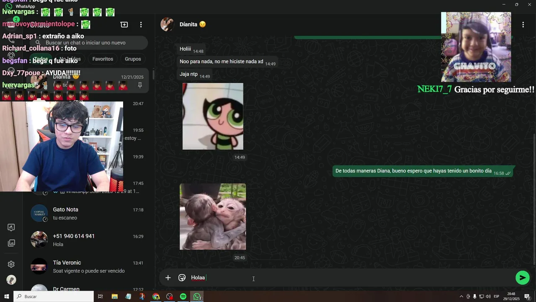
Task: Open File Explorer from taskbar
Action: 114,297
